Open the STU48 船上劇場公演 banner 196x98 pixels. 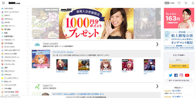tap(179, 40)
